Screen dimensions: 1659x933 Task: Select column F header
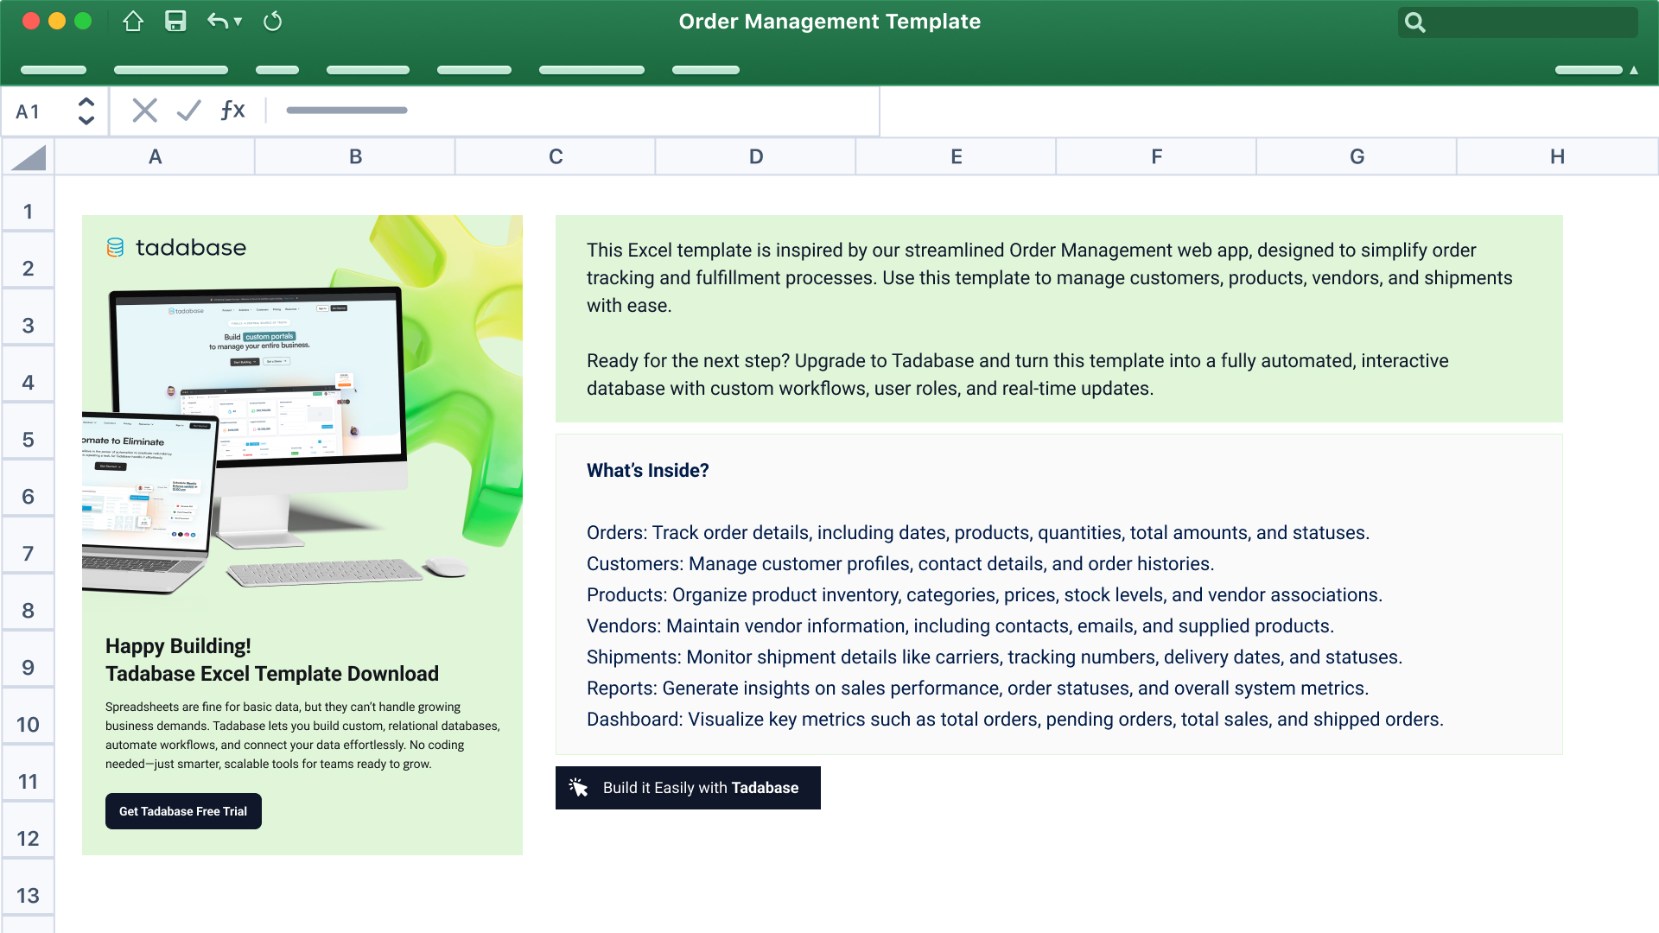[x=1157, y=157]
